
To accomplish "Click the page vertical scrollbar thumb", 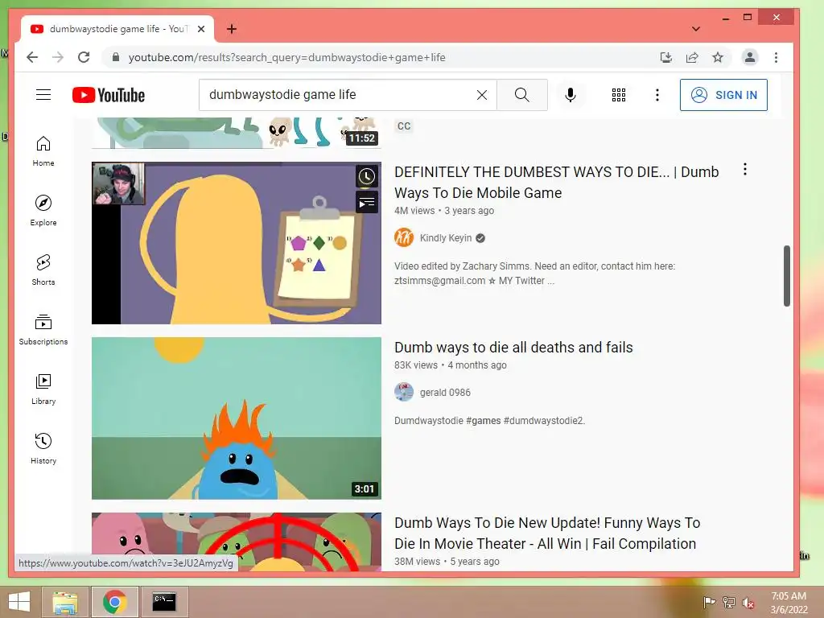I will click(787, 275).
